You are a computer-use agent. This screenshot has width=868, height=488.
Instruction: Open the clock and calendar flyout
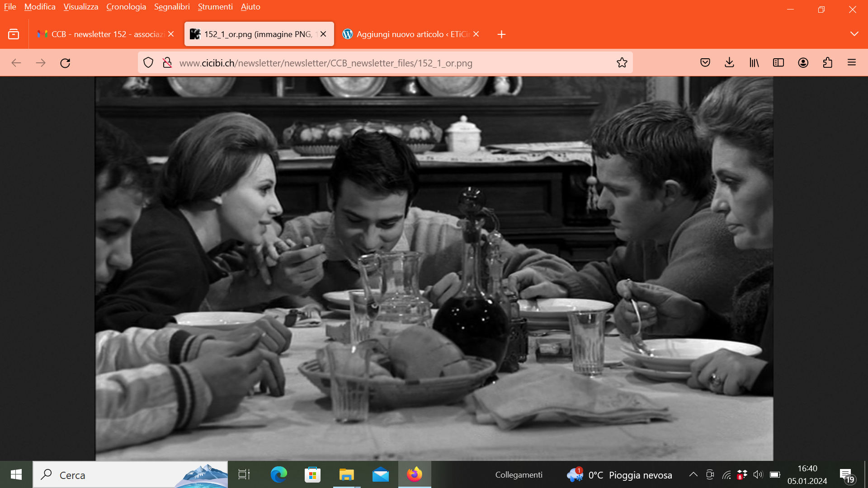click(x=807, y=474)
